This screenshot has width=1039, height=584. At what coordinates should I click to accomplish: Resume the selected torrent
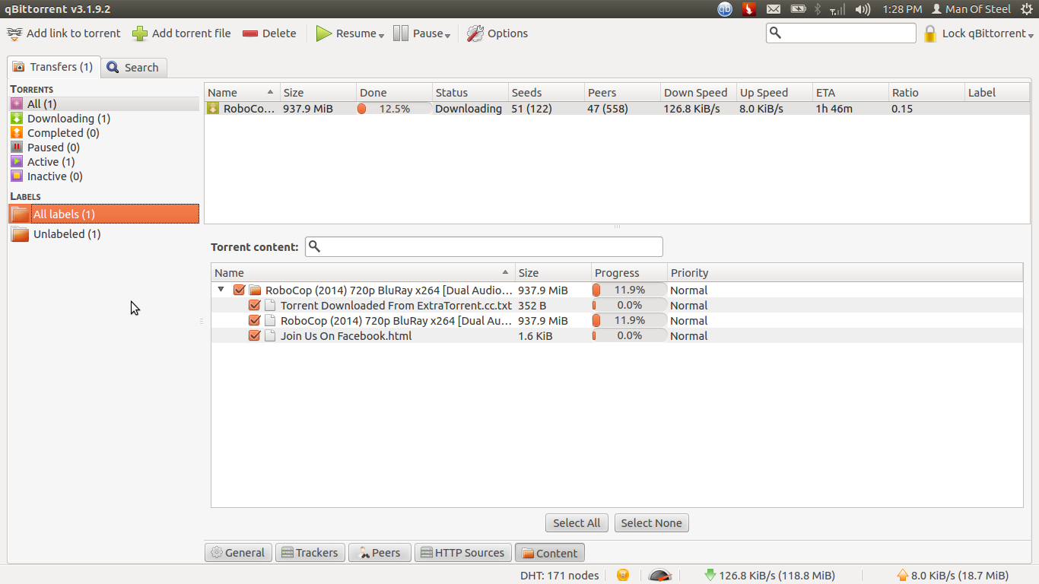(x=325, y=33)
